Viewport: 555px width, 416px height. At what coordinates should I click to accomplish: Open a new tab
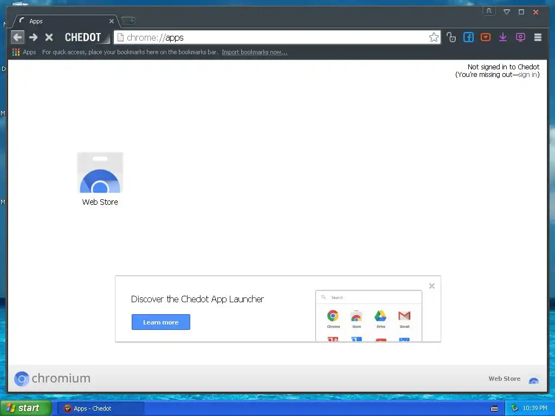coord(129,21)
